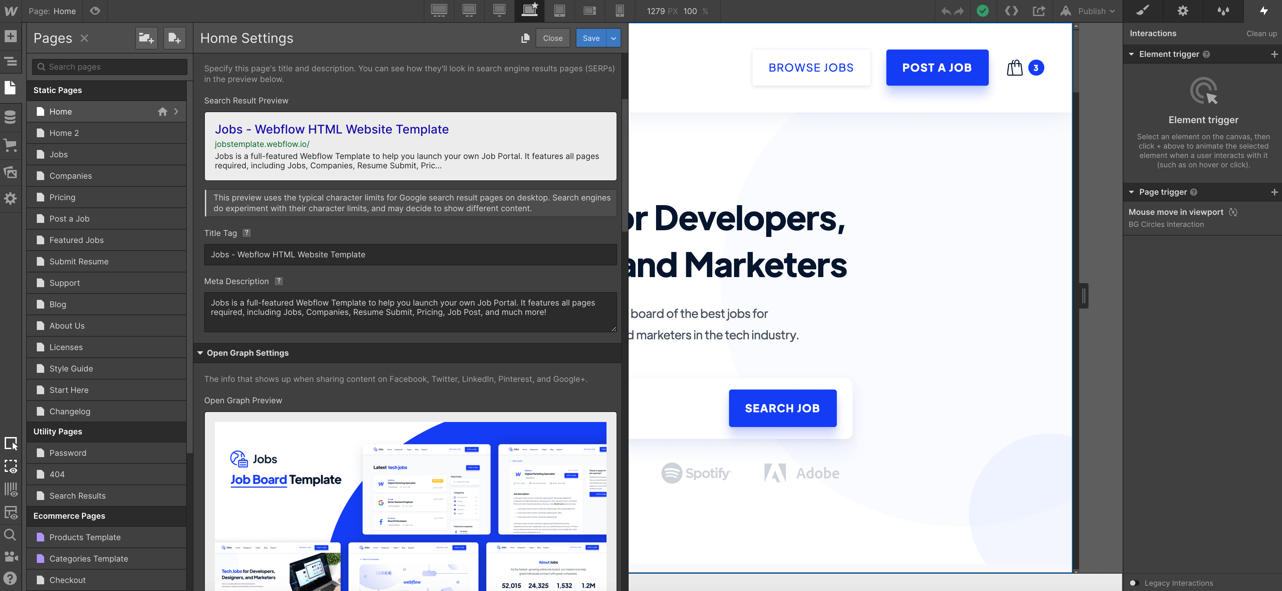Toggle preview mode eye icon
This screenshot has width=1282, height=591.
(95, 11)
